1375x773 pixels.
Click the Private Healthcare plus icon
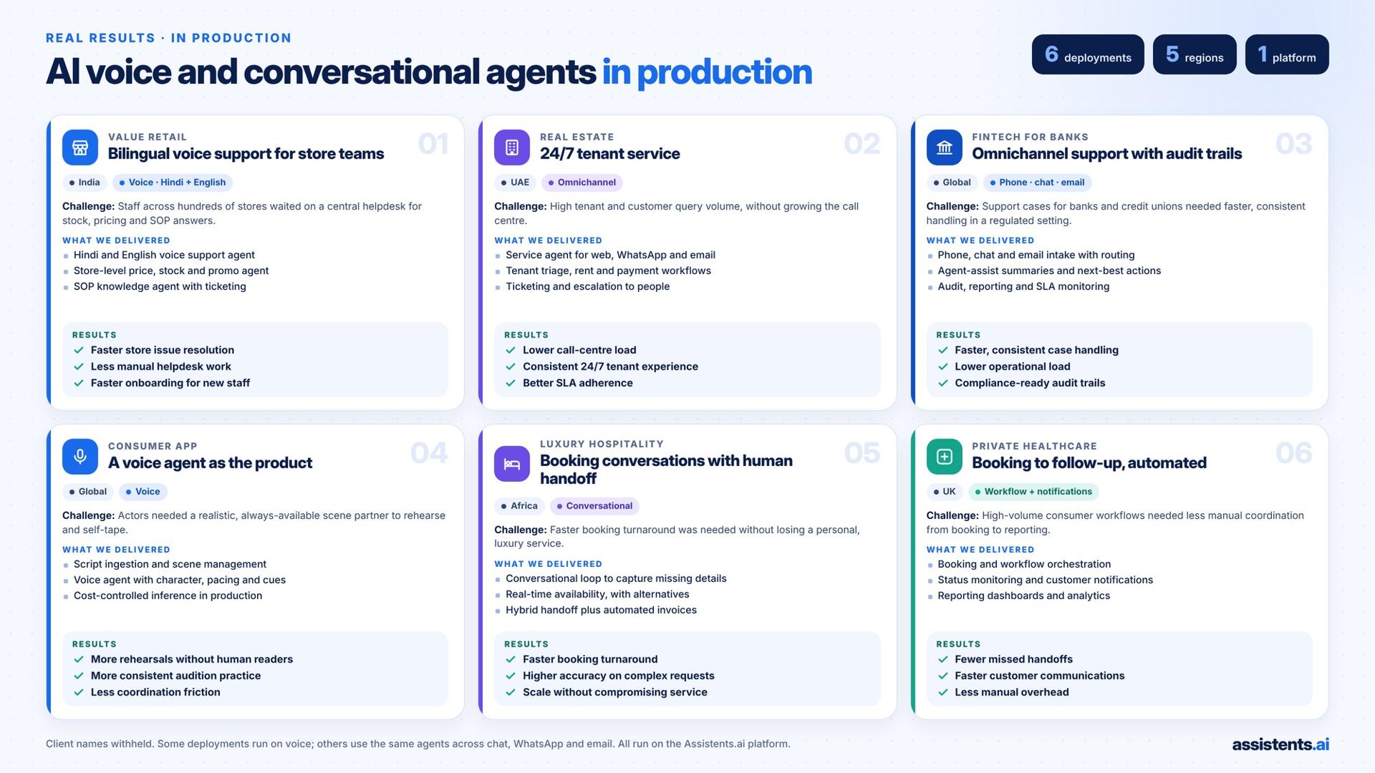coord(944,457)
